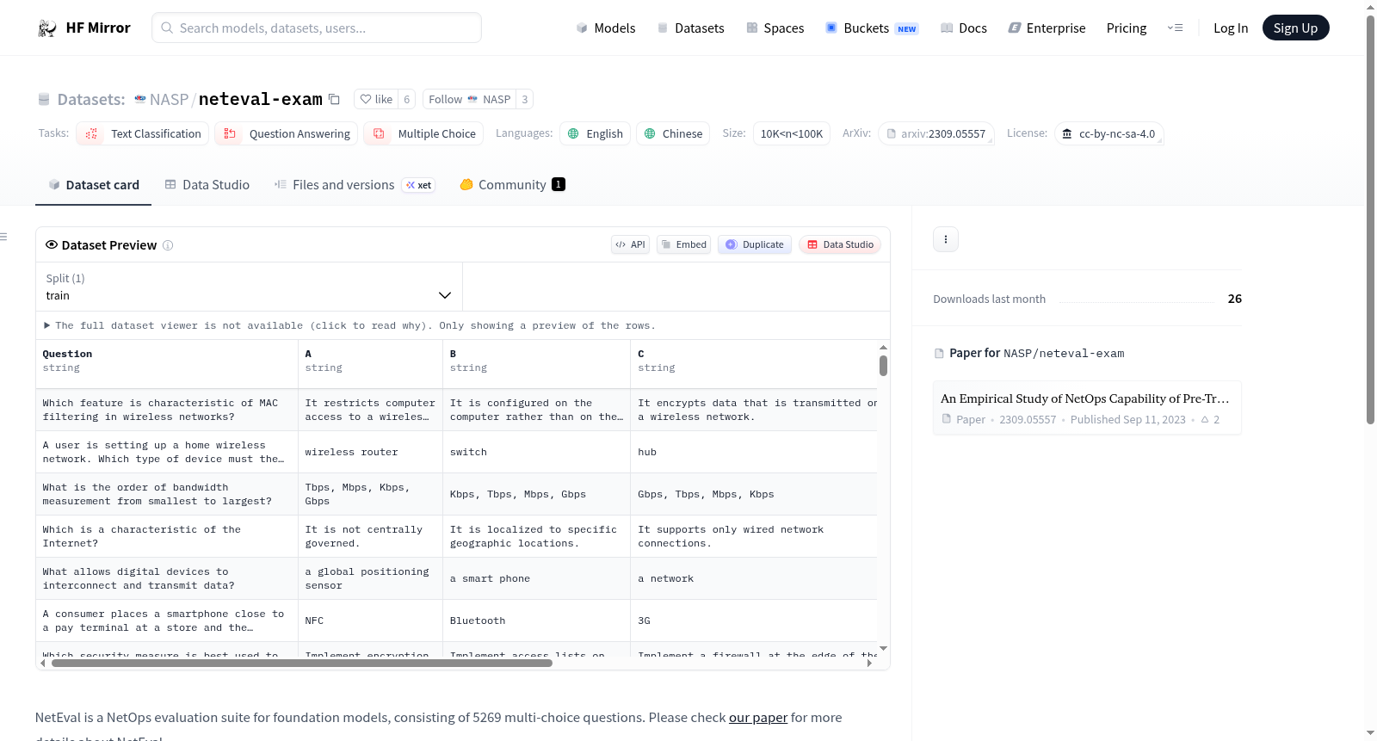
Task: Click the like count number 6
Action: [407, 100]
